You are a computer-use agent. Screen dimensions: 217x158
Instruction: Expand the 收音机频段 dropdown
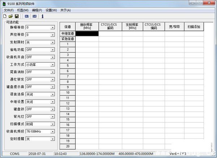point(52,132)
